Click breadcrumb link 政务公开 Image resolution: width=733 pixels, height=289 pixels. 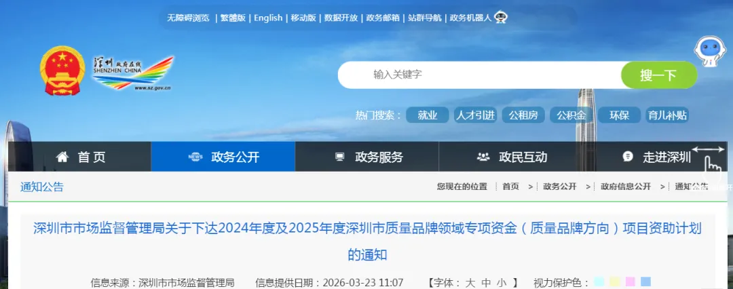(x=559, y=187)
